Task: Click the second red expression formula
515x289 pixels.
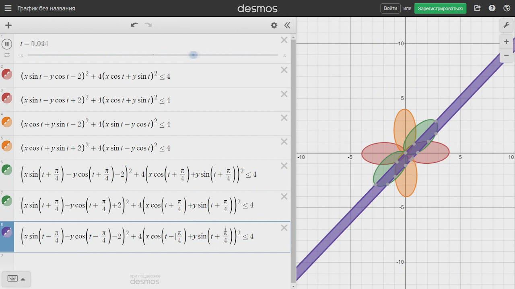Action: (x=95, y=100)
